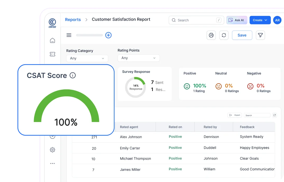Toggle the Neutral face rating filter
The image size is (284, 182).
(218, 86)
